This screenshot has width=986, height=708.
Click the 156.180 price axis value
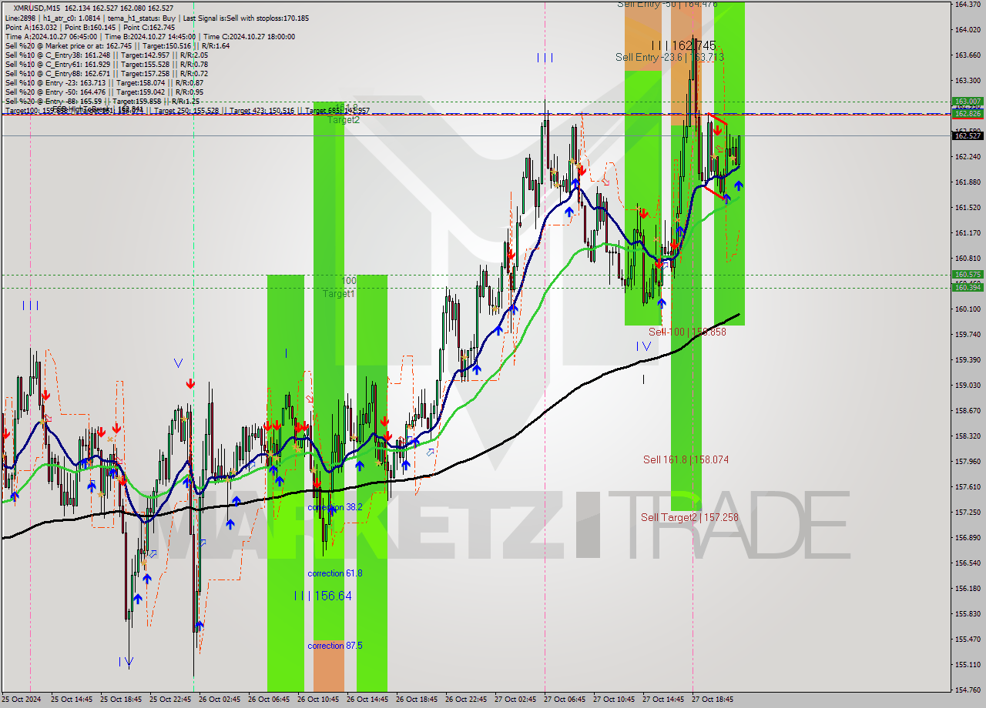tap(968, 588)
